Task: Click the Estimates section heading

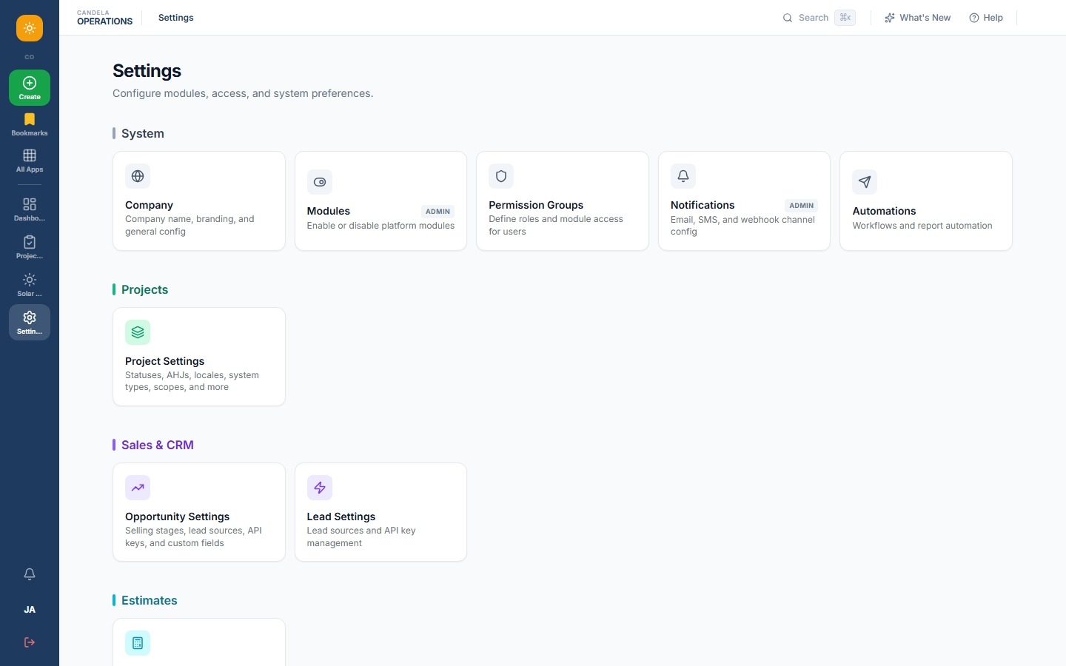Action: [x=150, y=600]
